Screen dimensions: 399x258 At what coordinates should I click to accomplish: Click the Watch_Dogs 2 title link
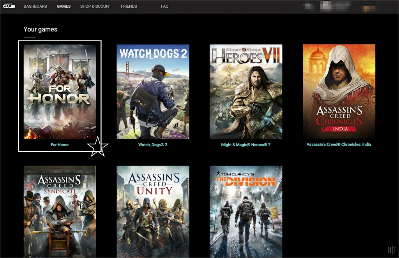click(x=153, y=145)
